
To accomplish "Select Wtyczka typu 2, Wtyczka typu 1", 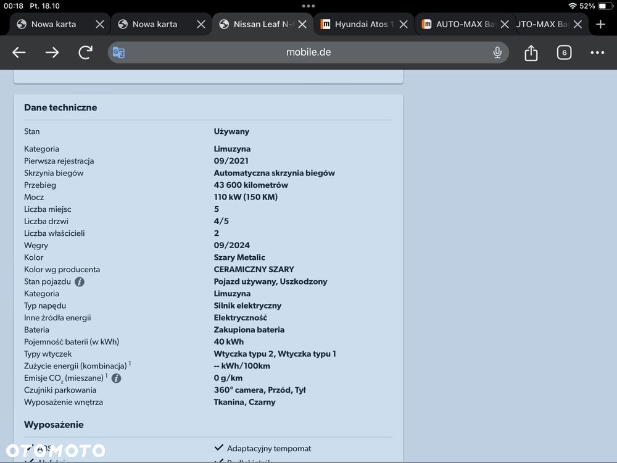I will [x=275, y=354].
